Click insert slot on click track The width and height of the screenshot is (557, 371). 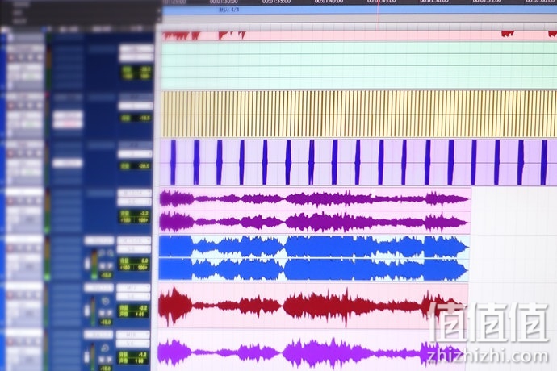(x=68, y=163)
